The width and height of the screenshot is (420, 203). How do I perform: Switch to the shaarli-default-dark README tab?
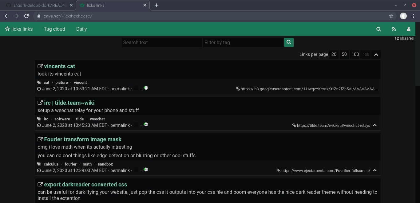[x=40, y=5]
